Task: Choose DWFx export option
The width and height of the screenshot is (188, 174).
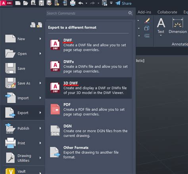Action: point(88,66)
